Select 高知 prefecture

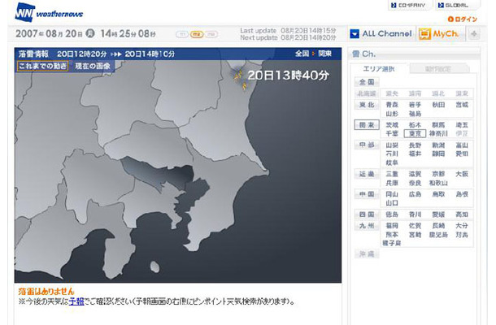(x=462, y=214)
